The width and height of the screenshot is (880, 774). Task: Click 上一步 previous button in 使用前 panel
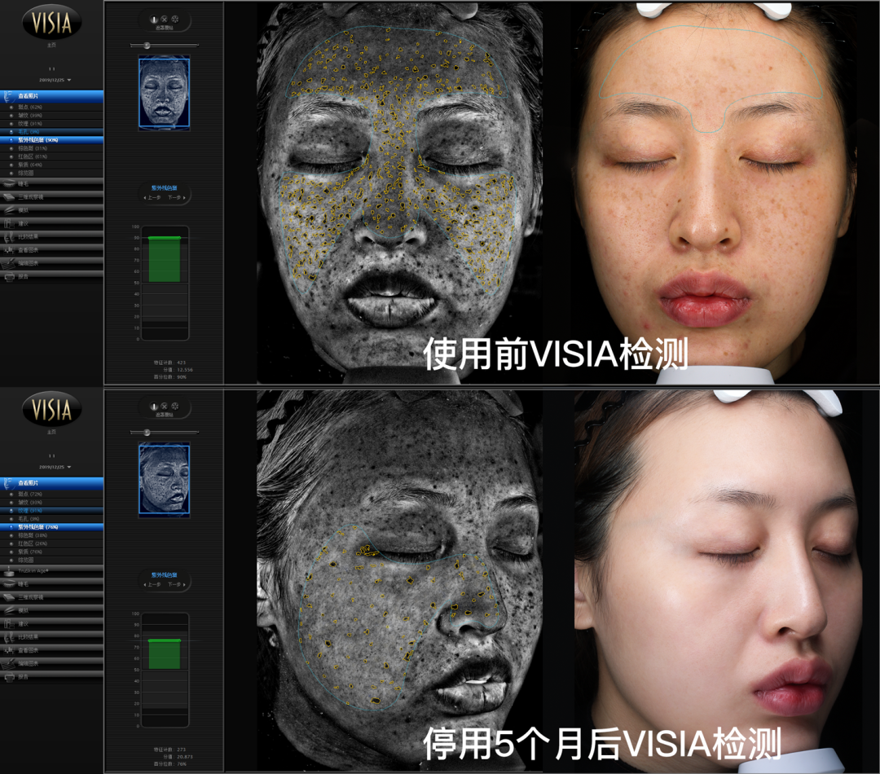pos(152,197)
